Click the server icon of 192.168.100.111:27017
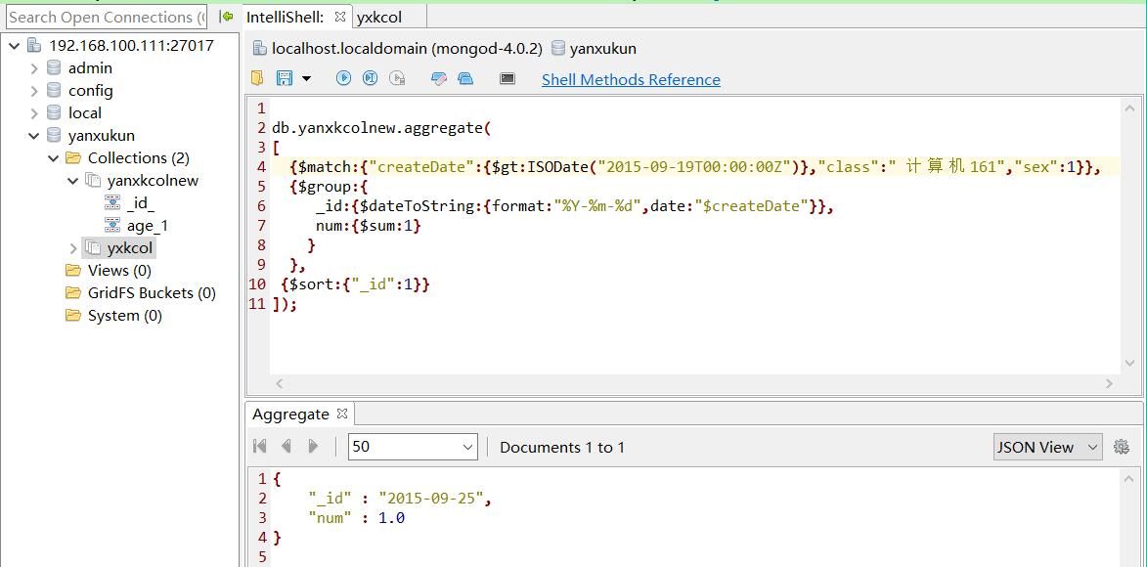This screenshot has height=567, width=1147. [33, 45]
